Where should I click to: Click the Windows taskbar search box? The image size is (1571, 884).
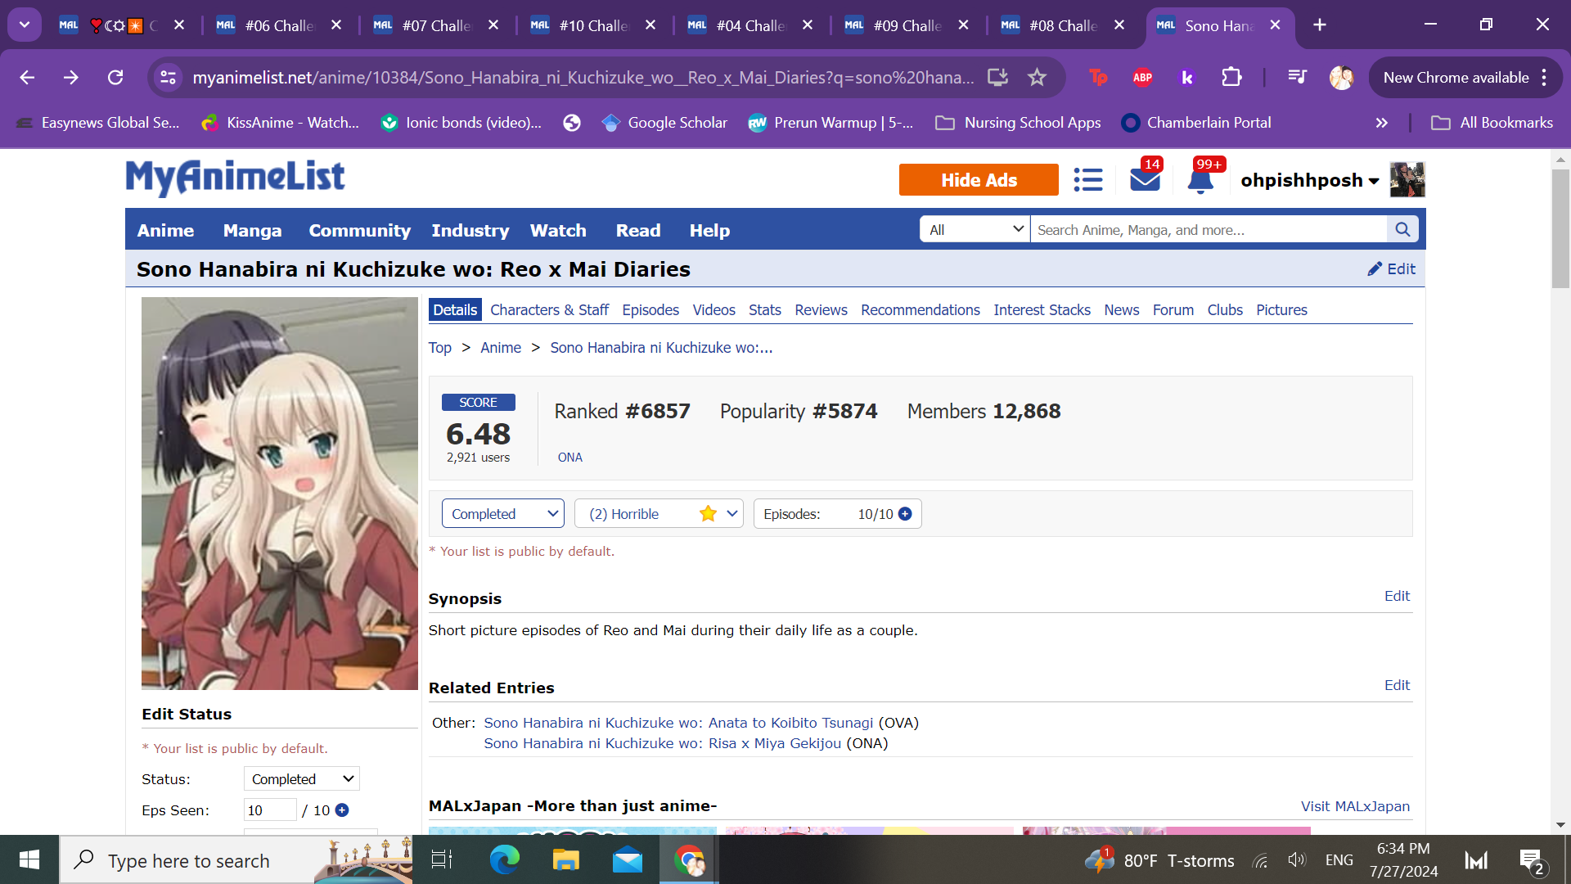pyautogui.click(x=236, y=859)
